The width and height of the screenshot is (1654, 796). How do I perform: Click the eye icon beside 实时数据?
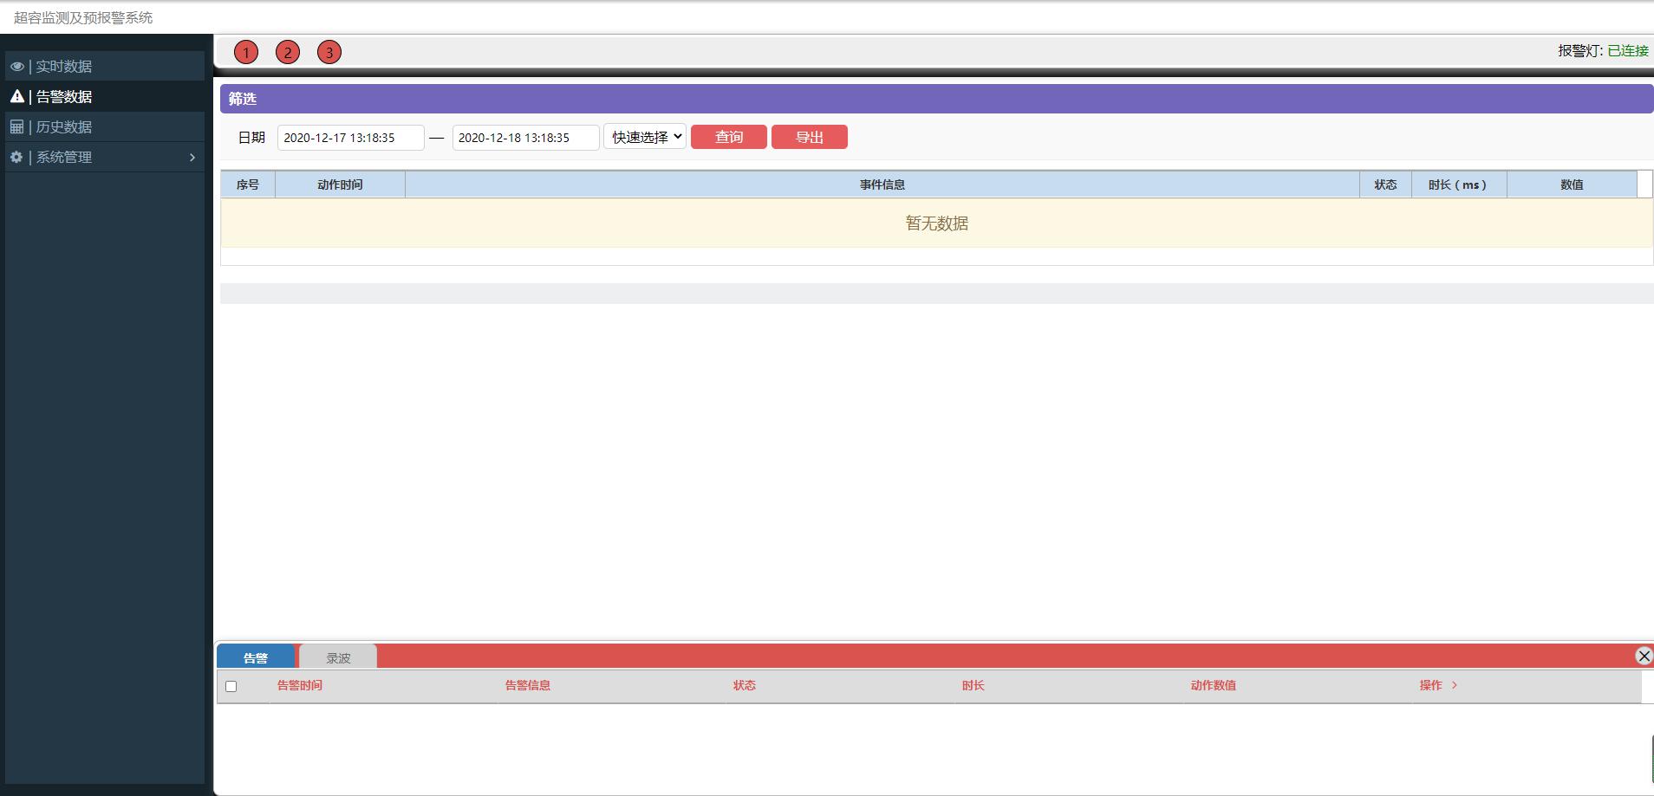16,67
